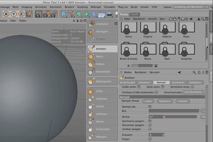Image resolution: width=213 pixels, height=142 pixels.
Task: Open the Layout dropdown Sculpting_psd
Action: [191, 7]
